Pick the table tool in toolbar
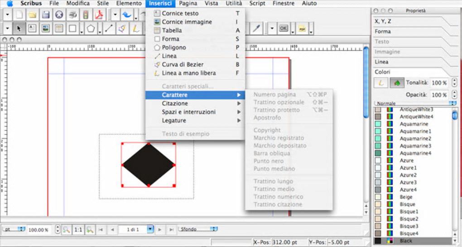The image size is (462, 247). click(59, 29)
